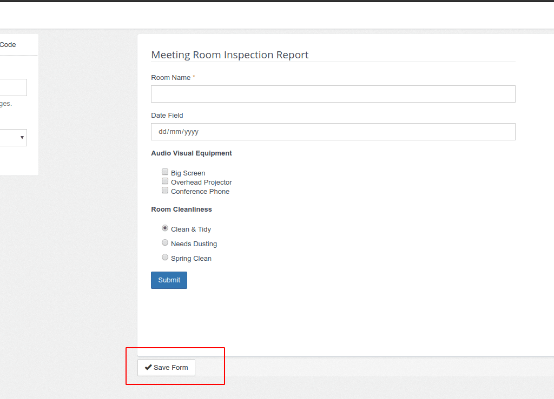The image size is (554, 399).
Task: Select the Clean & Tidy radio button
Action: (x=165, y=228)
